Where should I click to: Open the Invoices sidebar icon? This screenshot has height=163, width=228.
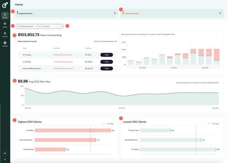point(5,35)
